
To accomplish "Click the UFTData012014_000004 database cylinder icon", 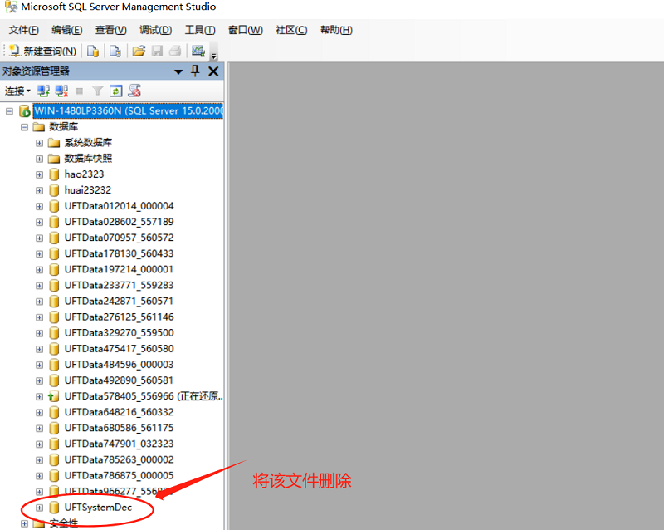I will pos(54,206).
